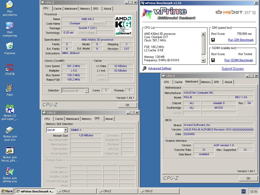
Task: Click the hwbot.org logo in wPrime
Action: 235,12
